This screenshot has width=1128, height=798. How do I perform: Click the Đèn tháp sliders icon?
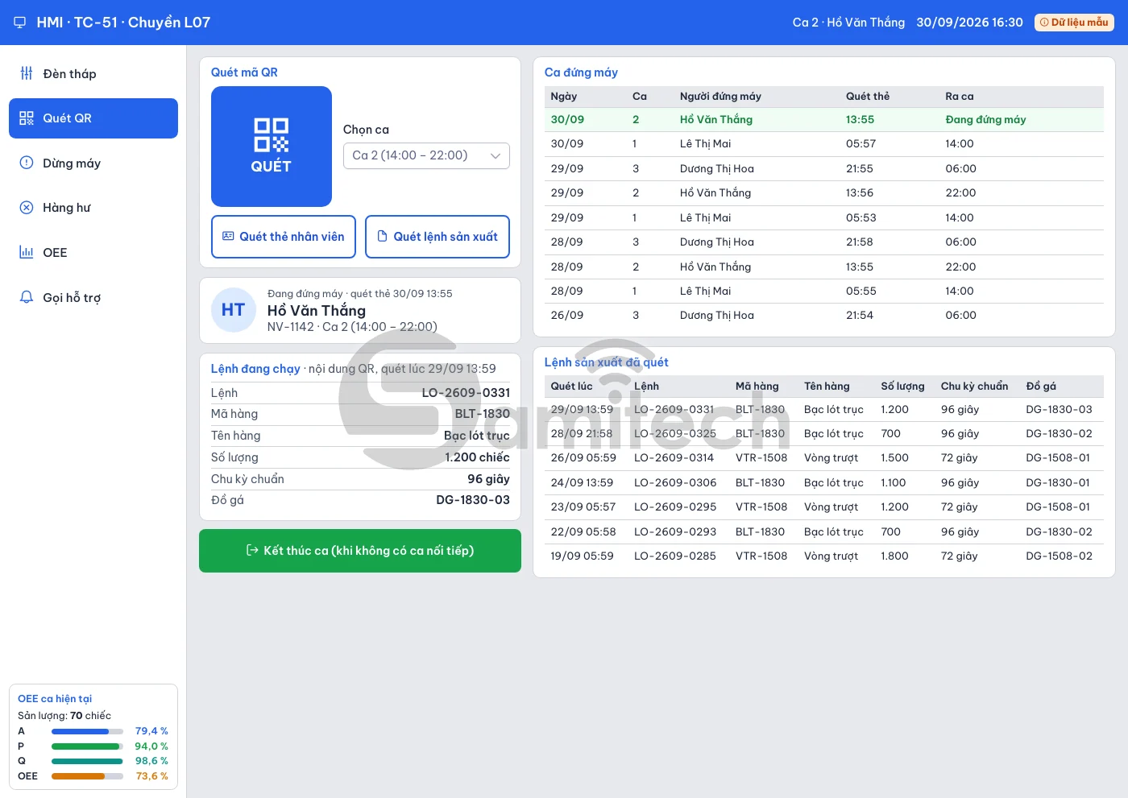tap(27, 73)
